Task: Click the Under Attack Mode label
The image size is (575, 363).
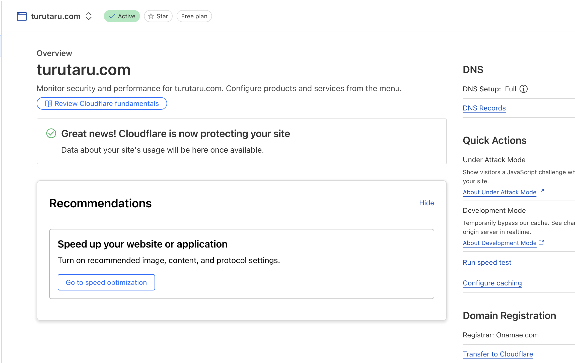Action: (x=494, y=160)
